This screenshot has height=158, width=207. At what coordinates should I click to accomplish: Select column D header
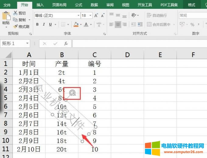(127, 55)
